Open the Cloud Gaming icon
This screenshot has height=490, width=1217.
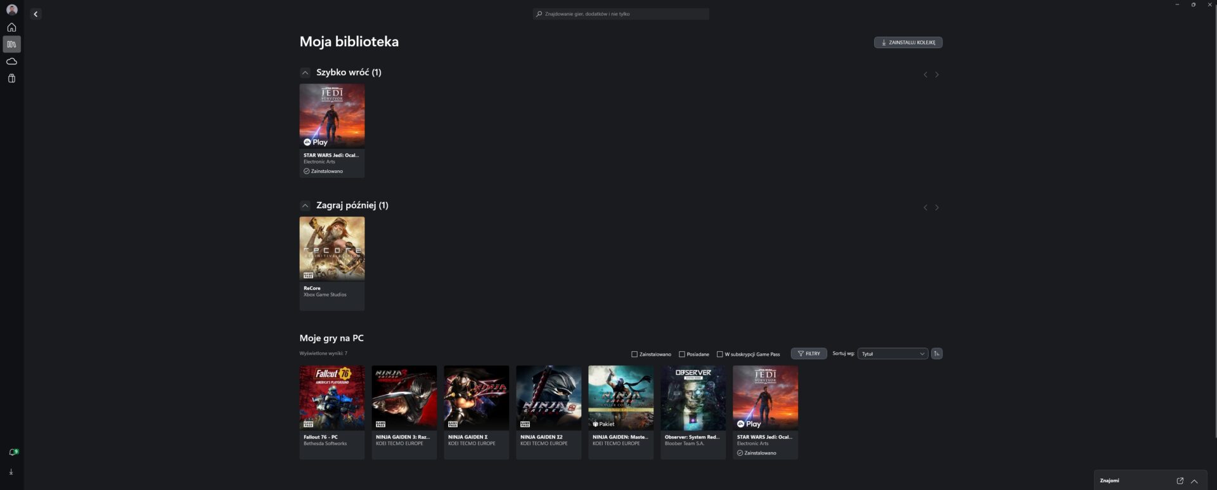coord(11,61)
